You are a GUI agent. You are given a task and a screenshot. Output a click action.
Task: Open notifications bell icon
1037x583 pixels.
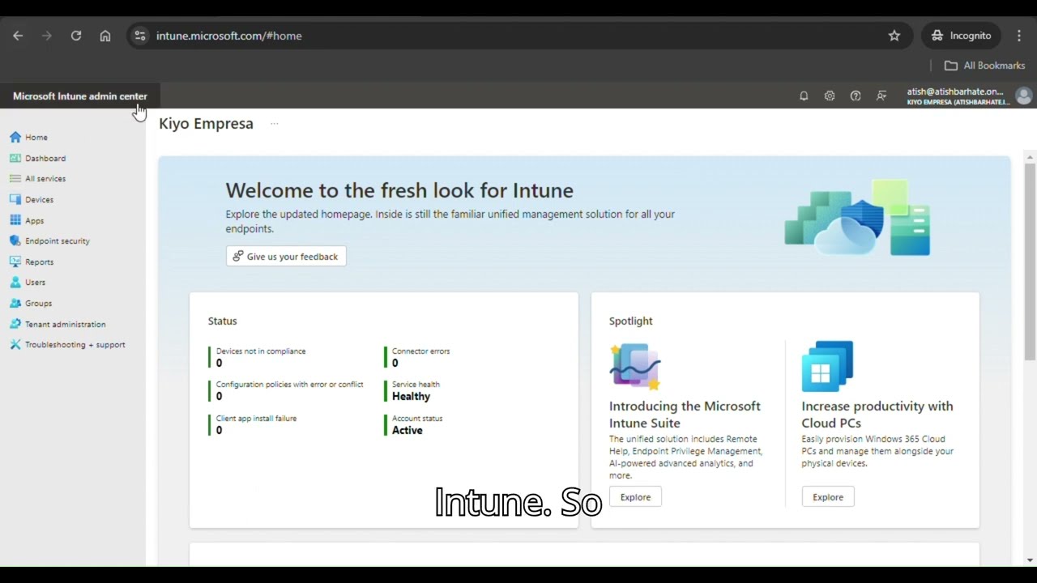coord(804,96)
